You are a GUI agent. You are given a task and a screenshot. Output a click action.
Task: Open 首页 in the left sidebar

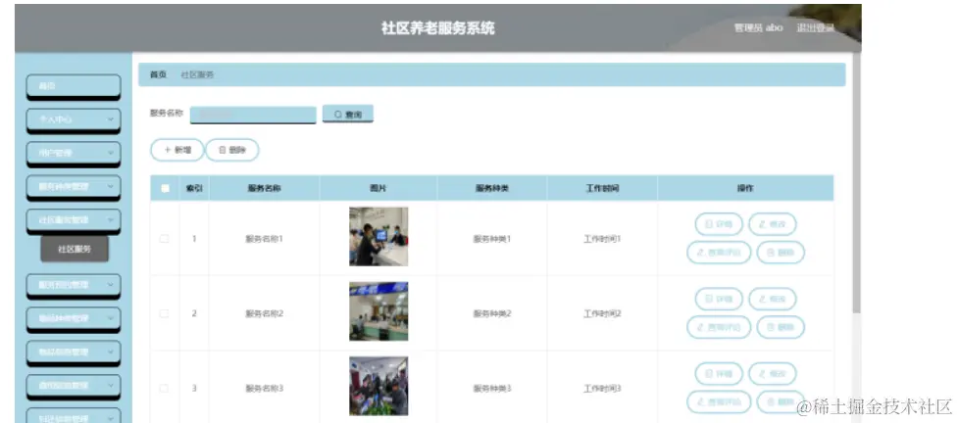[x=74, y=86]
